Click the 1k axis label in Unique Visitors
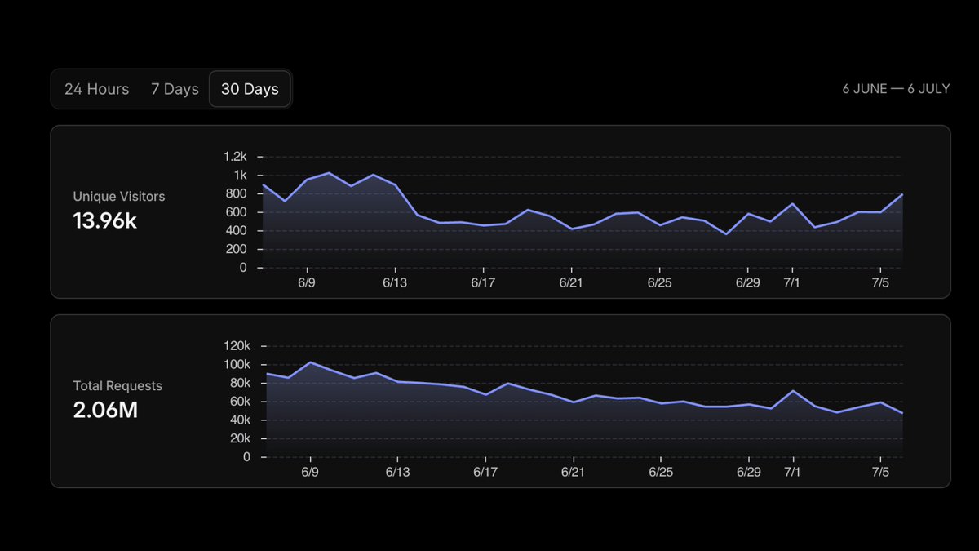The width and height of the screenshot is (979, 551). pos(240,176)
